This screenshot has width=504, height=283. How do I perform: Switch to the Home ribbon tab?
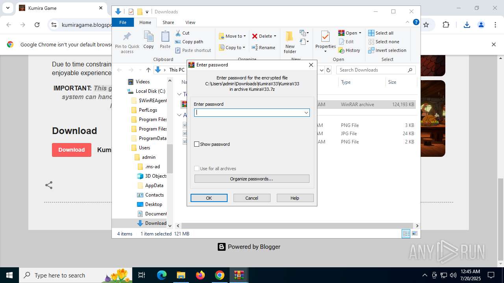coord(145,22)
